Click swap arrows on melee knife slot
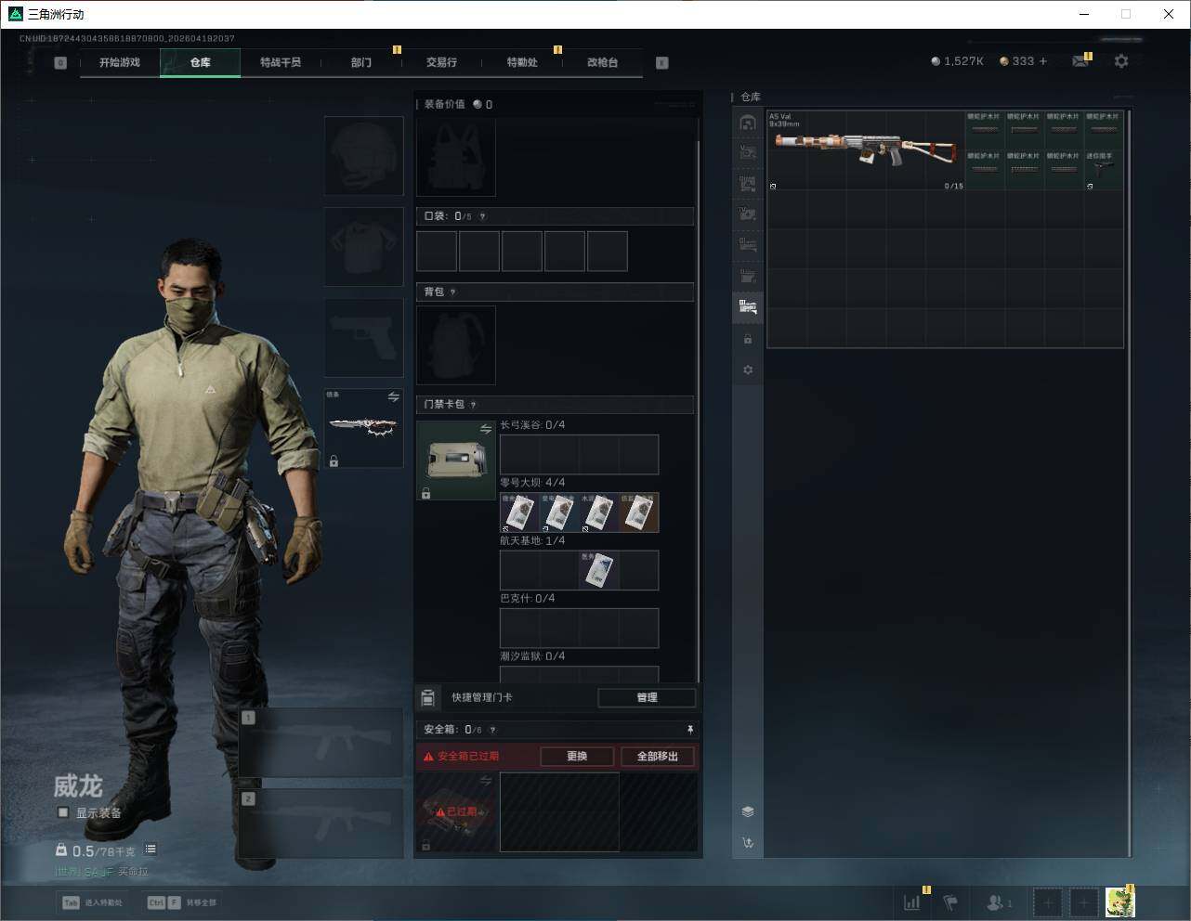The width and height of the screenshot is (1191, 921). 393,397
